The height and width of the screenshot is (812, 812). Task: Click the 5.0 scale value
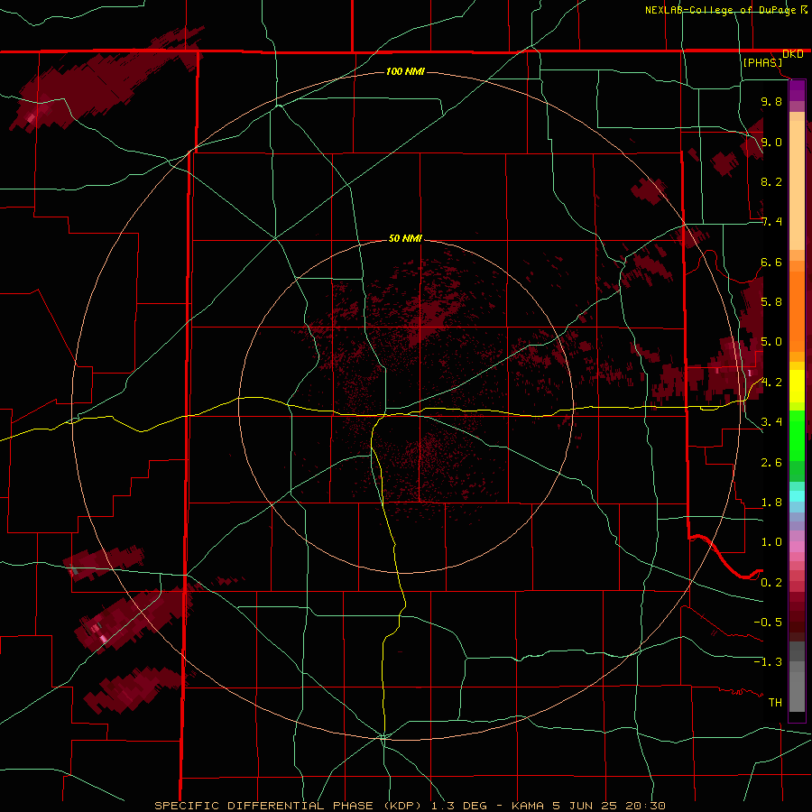point(771,342)
